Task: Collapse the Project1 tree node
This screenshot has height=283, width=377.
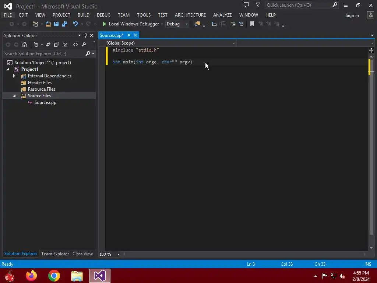Action: click(x=8, y=69)
